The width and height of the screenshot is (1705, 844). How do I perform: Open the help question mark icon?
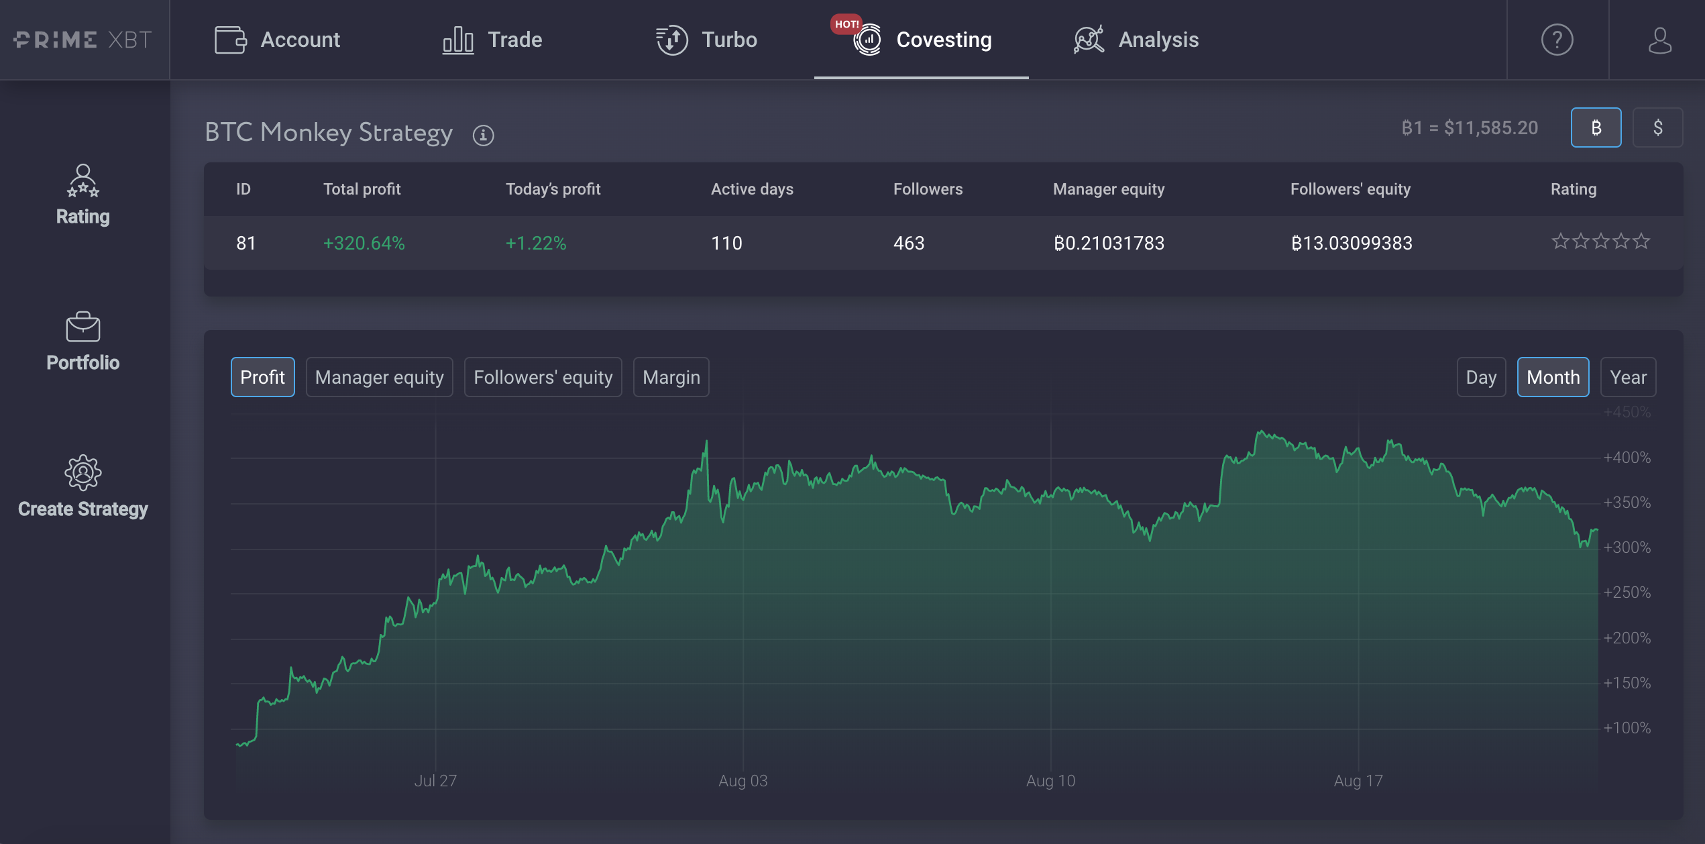[x=1557, y=40]
